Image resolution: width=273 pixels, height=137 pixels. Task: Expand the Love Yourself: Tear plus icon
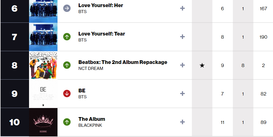(182, 37)
